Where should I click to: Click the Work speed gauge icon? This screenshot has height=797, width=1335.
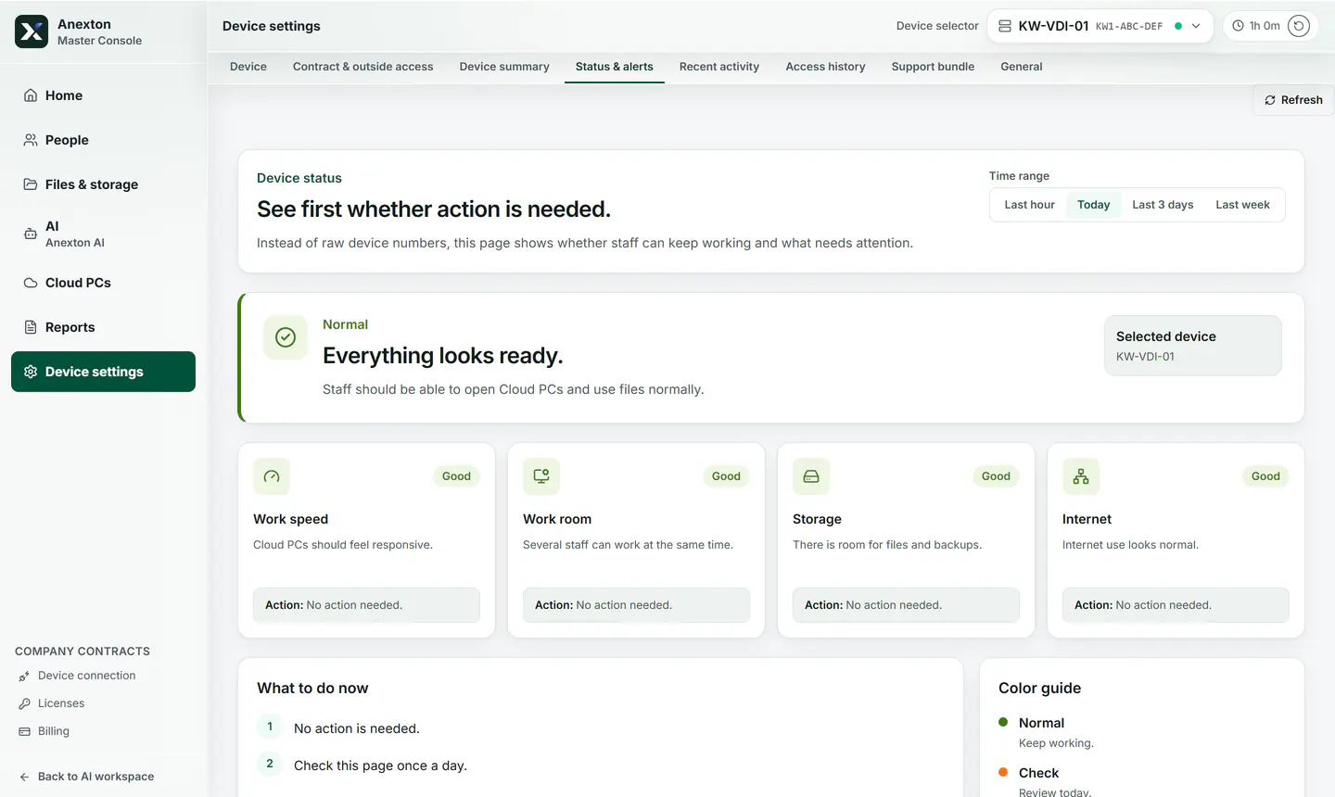pos(272,476)
